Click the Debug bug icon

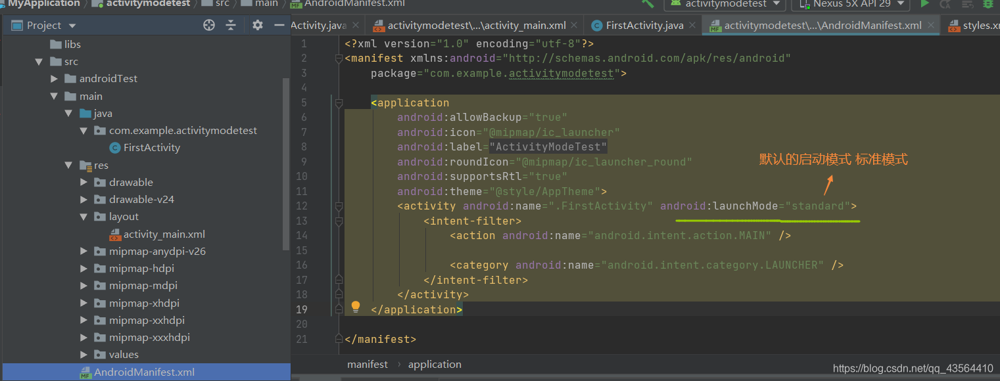[988, 3]
